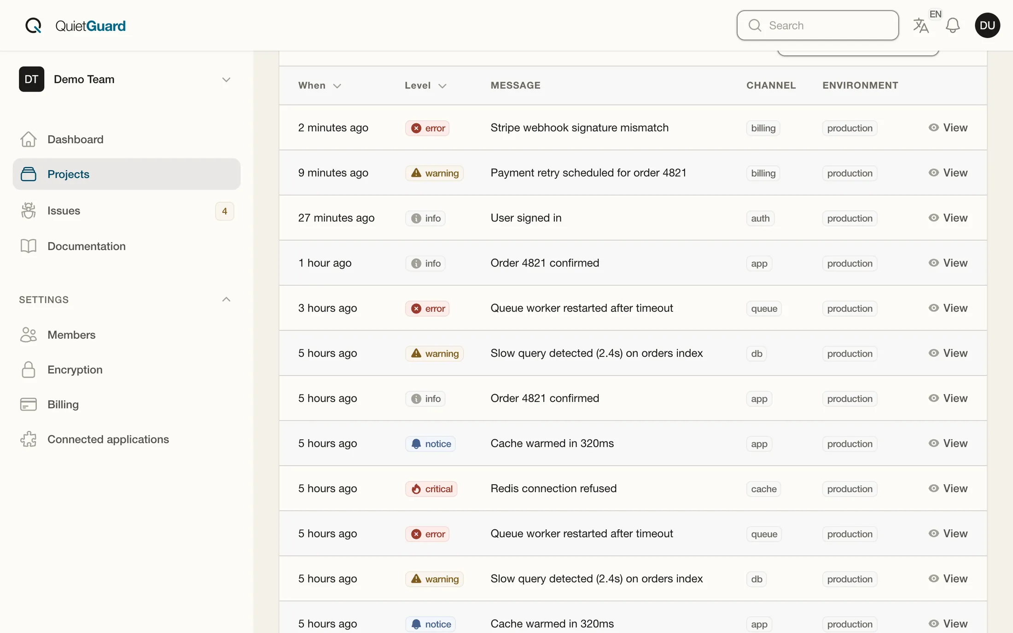Click error badge on 3 hours ago Queue worker row
Image resolution: width=1013 pixels, height=633 pixels.
(427, 308)
